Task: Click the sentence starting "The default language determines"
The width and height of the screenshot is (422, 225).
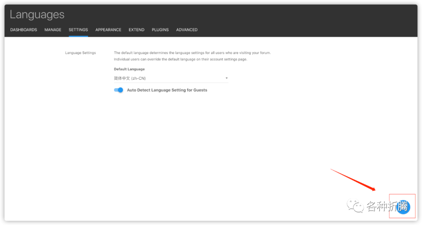Action: (192, 53)
